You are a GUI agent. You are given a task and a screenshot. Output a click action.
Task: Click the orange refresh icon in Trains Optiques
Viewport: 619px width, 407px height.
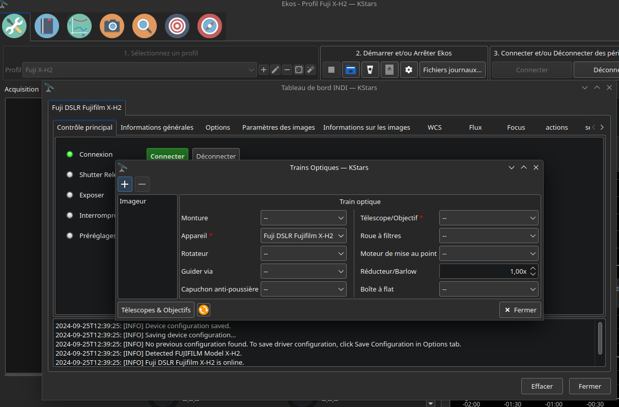click(204, 310)
